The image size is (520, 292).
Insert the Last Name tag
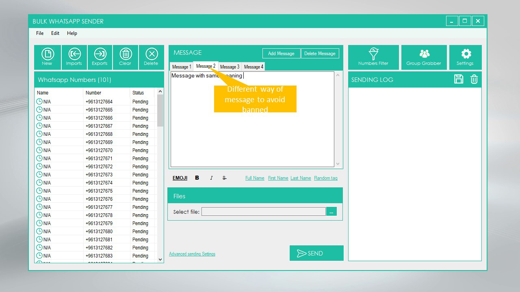[x=301, y=178]
